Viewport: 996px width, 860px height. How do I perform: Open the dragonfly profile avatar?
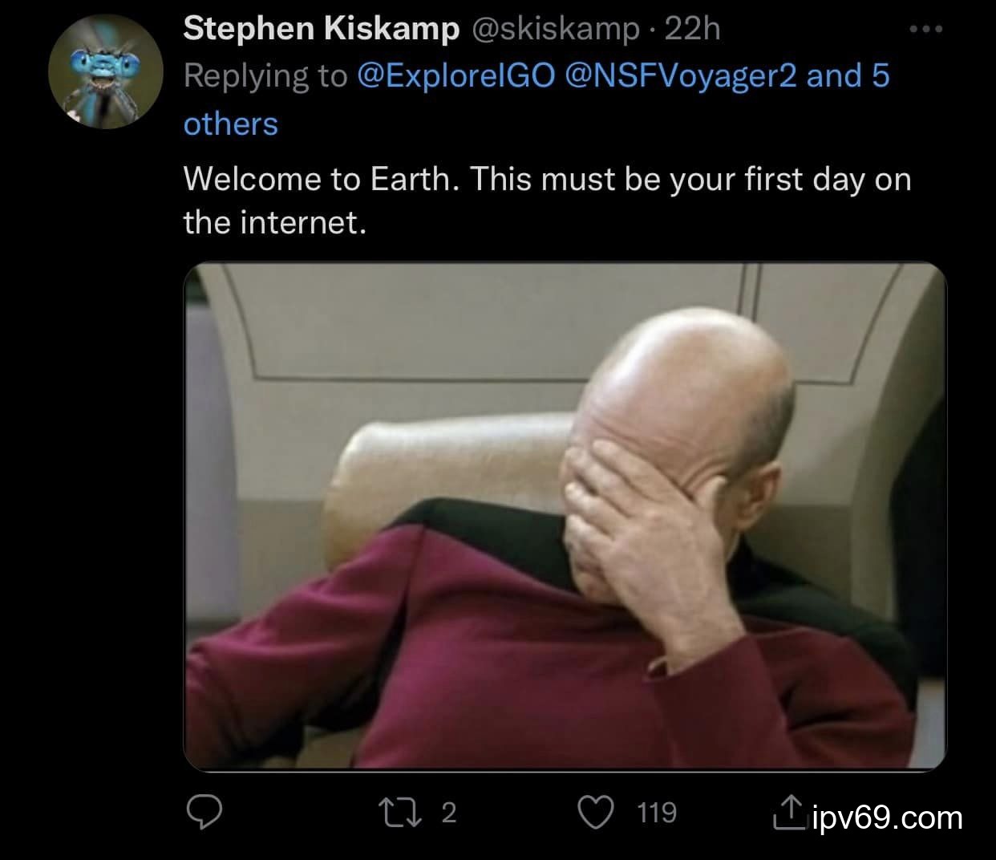click(x=107, y=72)
